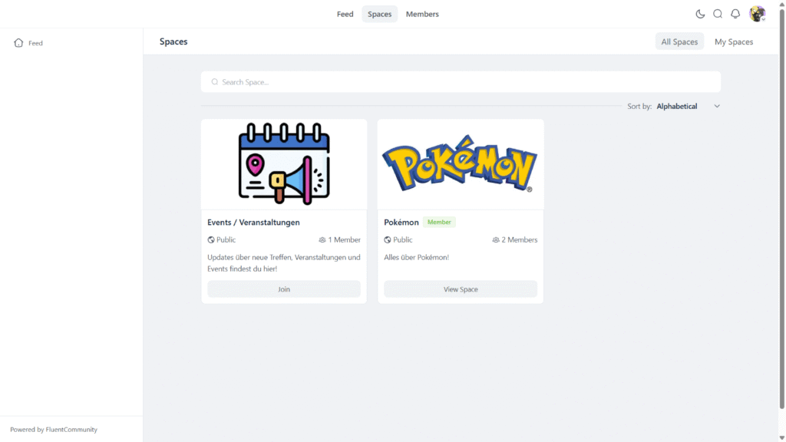Click the green Member badge
The width and height of the screenshot is (786, 442).
click(x=439, y=222)
